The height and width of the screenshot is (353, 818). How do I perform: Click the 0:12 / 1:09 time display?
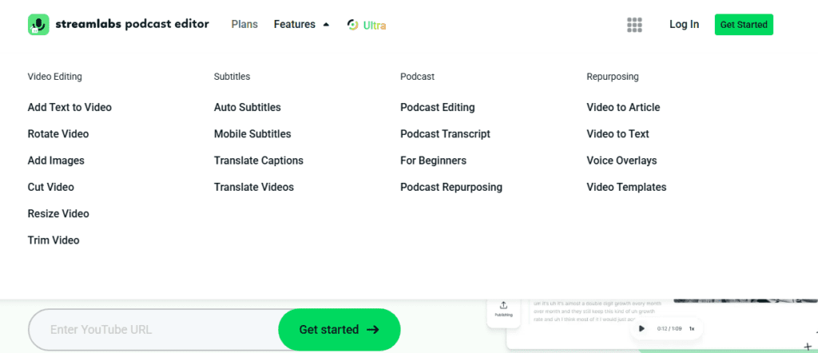669,328
